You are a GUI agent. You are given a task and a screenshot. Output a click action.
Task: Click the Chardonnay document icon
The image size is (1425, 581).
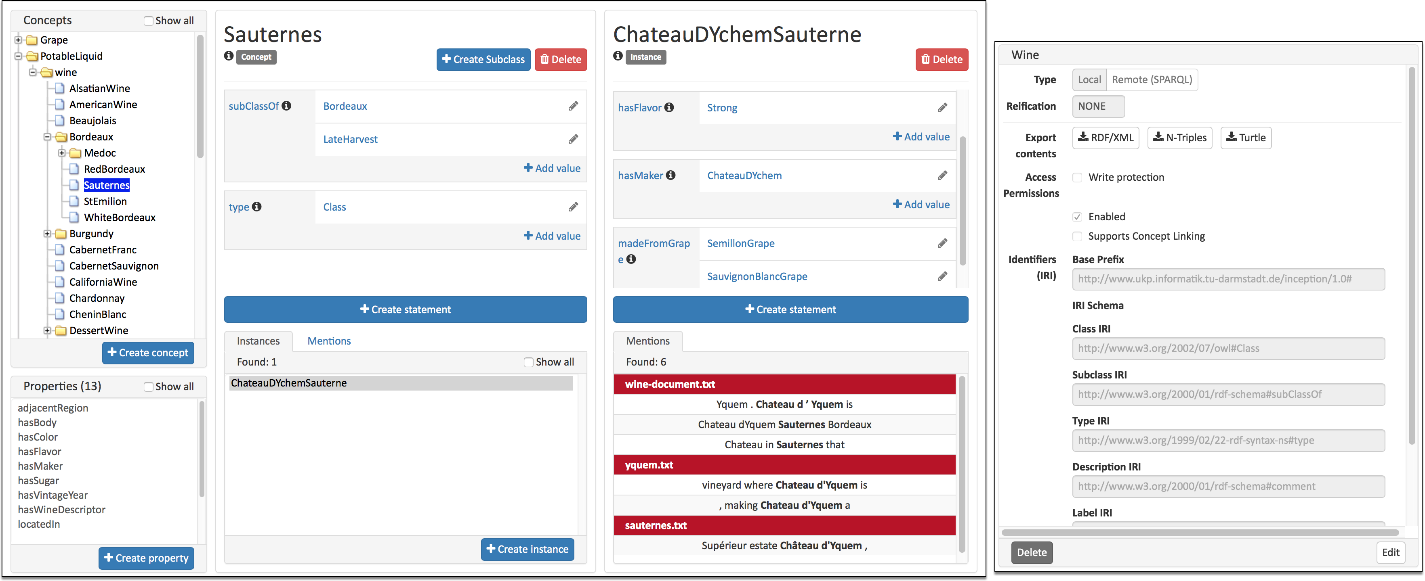[x=59, y=299]
